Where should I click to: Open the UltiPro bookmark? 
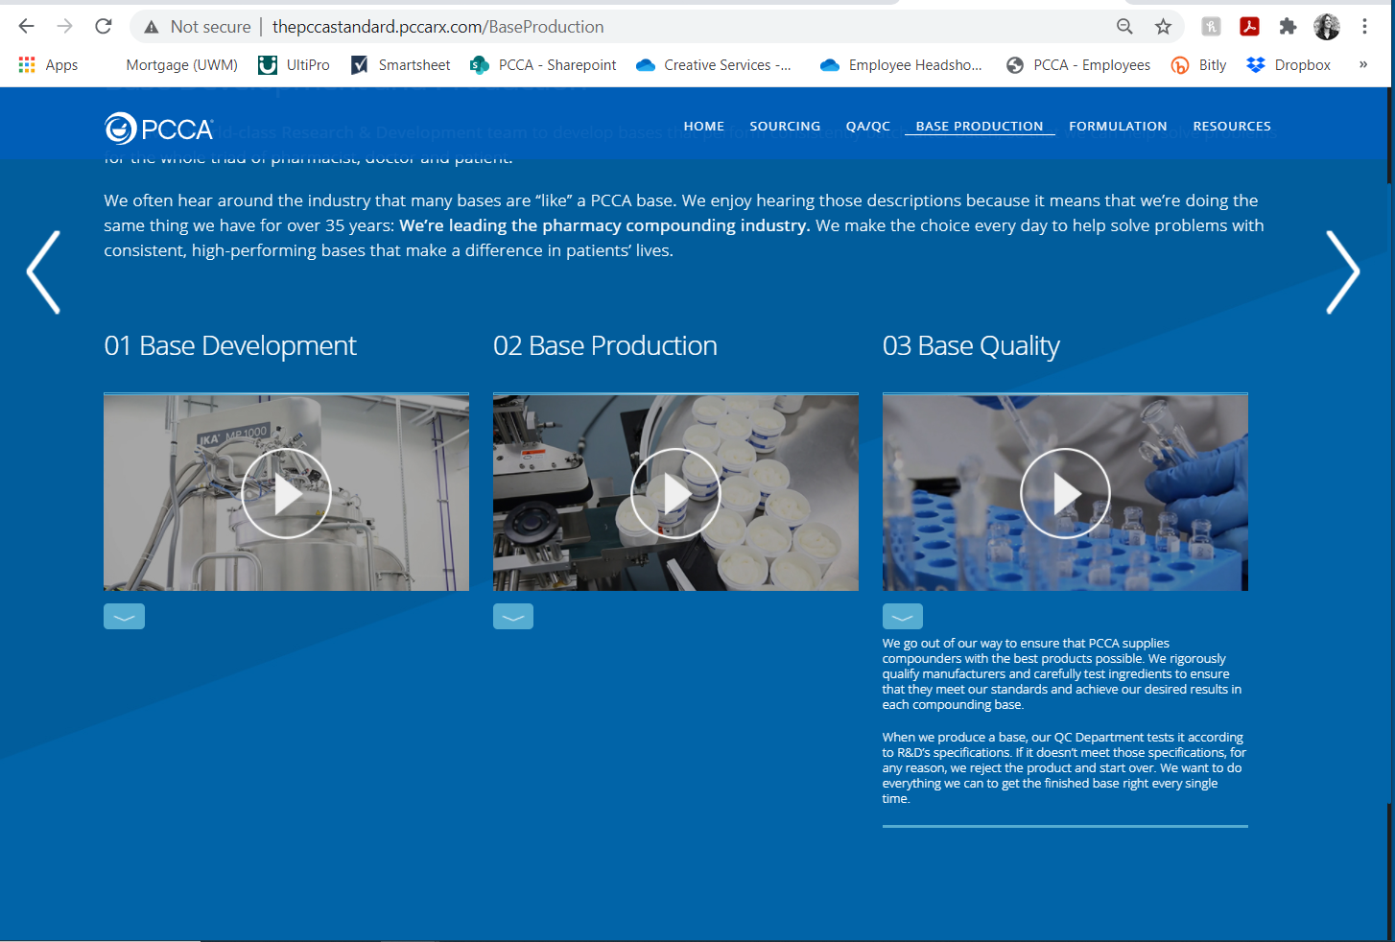[x=295, y=65]
